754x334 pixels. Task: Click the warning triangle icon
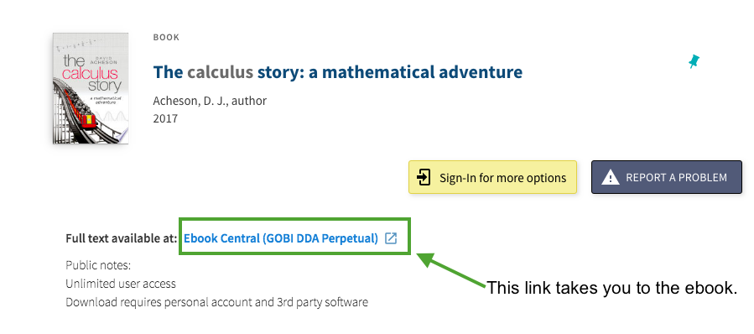click(611, 178)
